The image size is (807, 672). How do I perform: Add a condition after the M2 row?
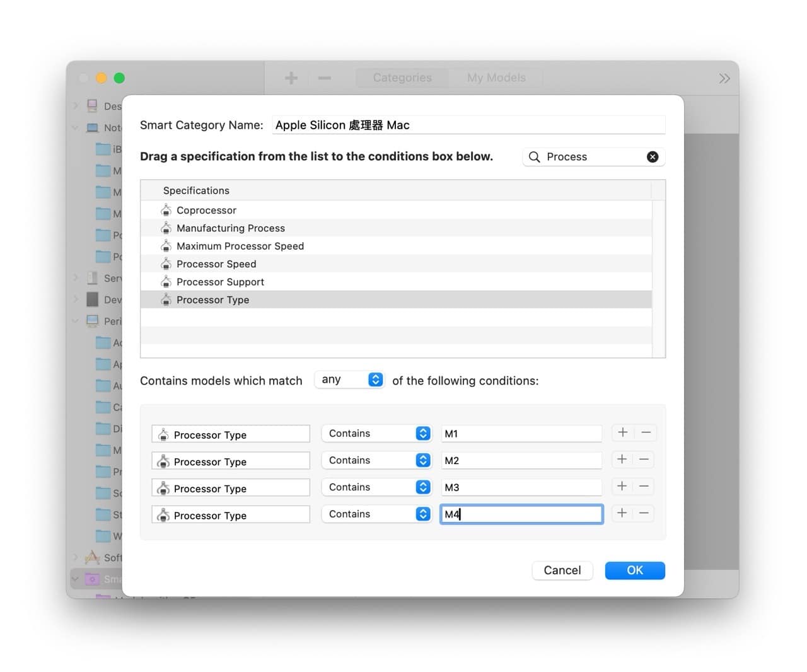tap(622, 460)
